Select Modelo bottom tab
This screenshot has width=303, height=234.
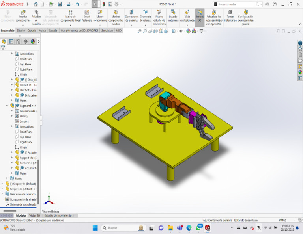21,215
